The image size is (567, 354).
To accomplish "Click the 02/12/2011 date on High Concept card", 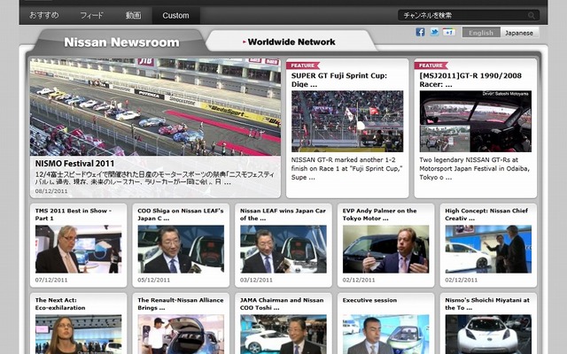I will (x=461, y=280).
